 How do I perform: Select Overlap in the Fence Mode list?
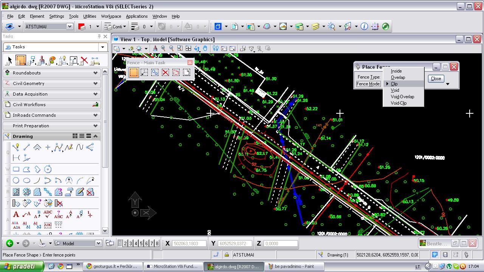coord(398,77)
